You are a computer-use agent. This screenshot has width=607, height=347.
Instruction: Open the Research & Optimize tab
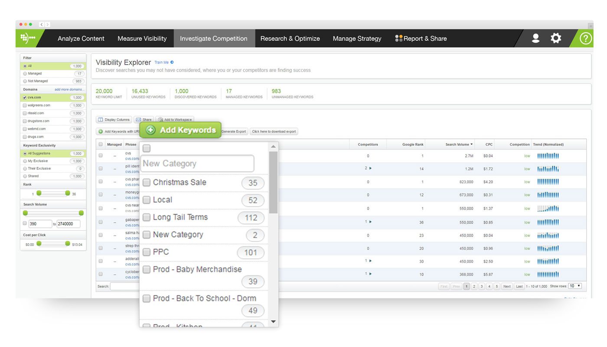(x=290, y=39)
